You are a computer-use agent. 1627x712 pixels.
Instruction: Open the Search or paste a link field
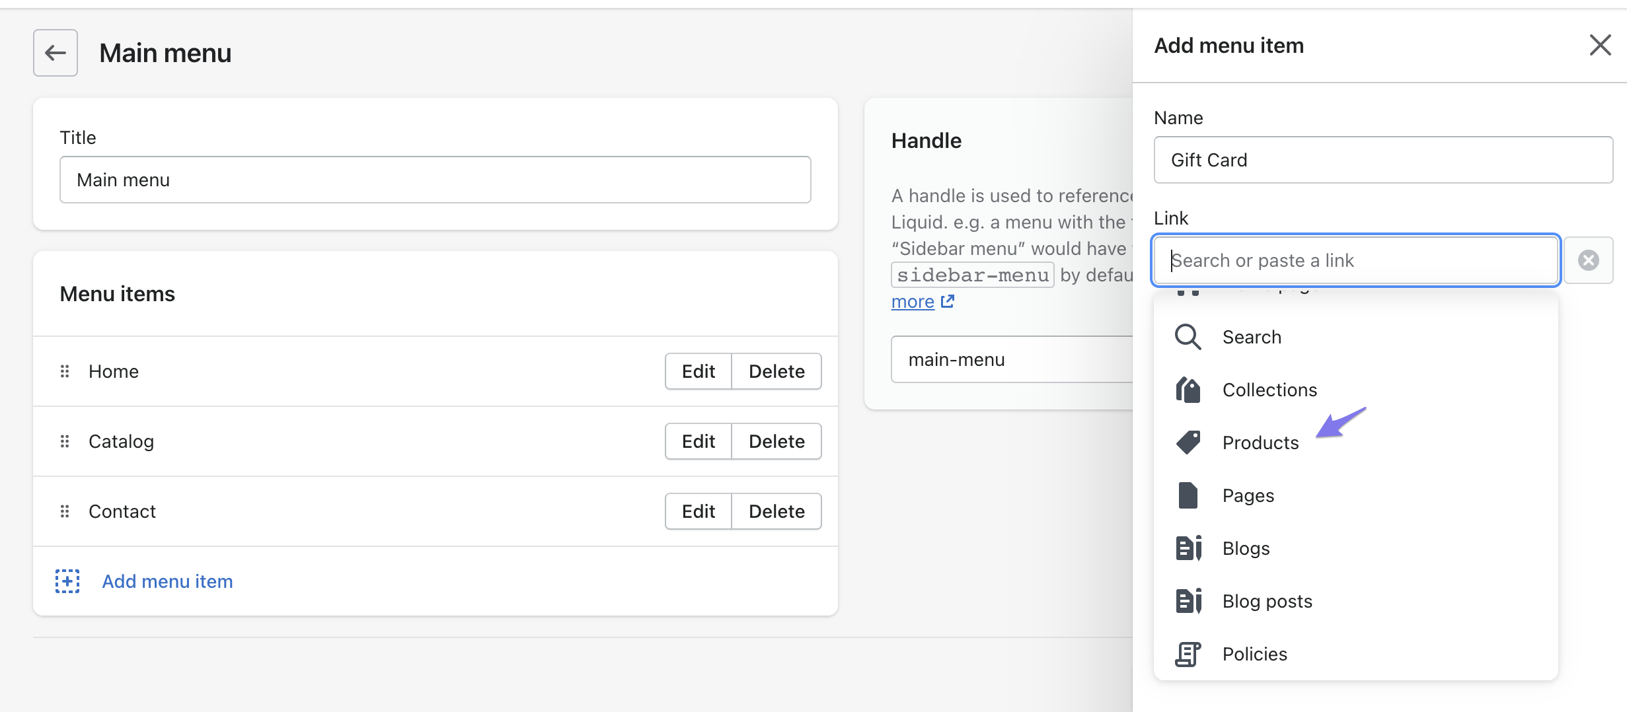1355,260
